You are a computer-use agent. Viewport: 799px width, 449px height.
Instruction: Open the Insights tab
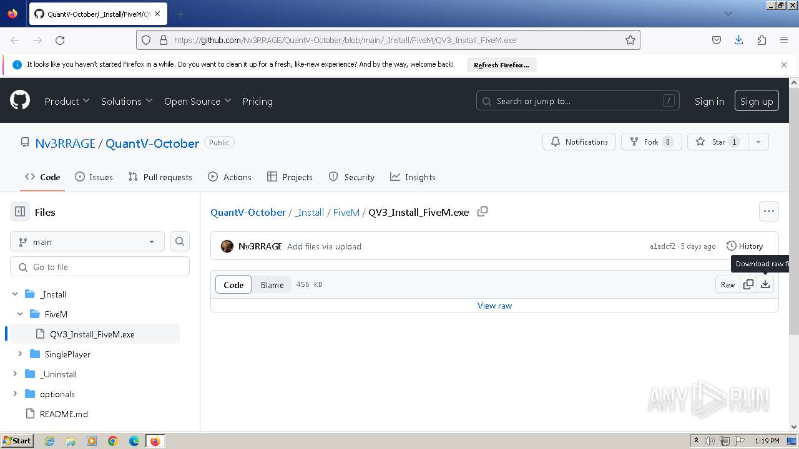[413, 177]
